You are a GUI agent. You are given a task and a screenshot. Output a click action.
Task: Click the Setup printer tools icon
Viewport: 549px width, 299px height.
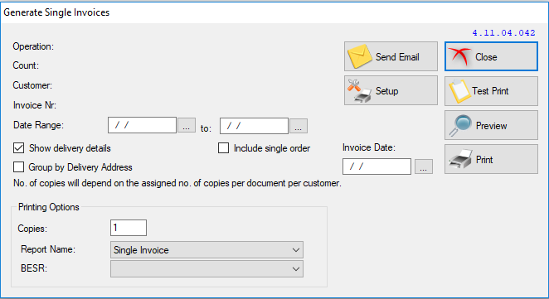(359, 90)
